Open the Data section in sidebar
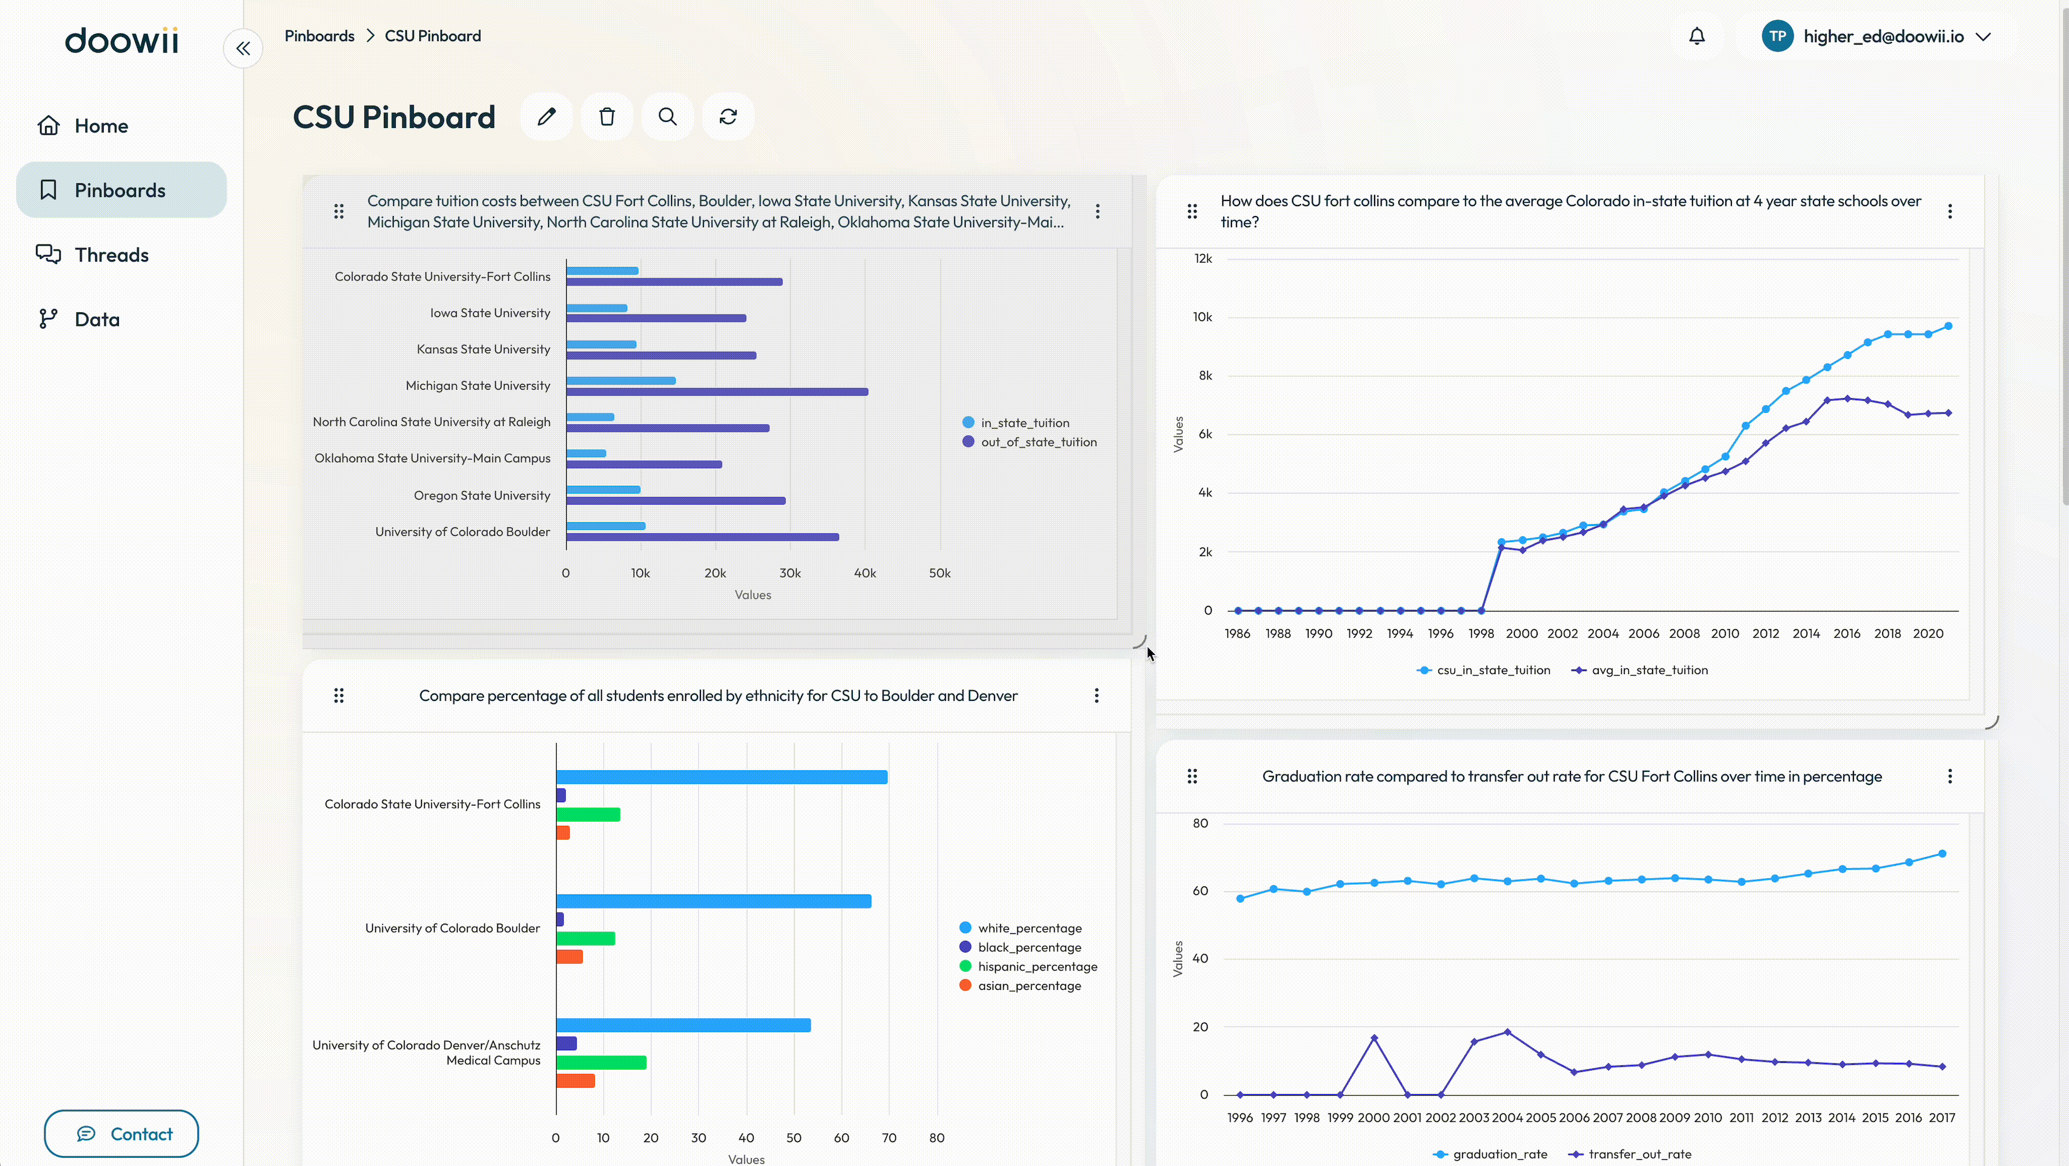The height and width of the screenshot is (1166, 2069). pyautogui.click(x=96, y=320)
